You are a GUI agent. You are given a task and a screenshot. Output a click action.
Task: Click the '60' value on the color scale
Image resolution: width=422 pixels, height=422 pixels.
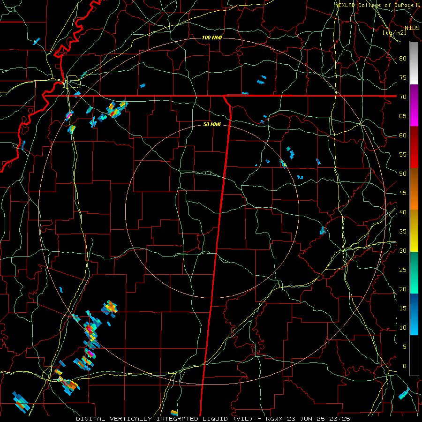pyautogui.click(x=403, y=136)
